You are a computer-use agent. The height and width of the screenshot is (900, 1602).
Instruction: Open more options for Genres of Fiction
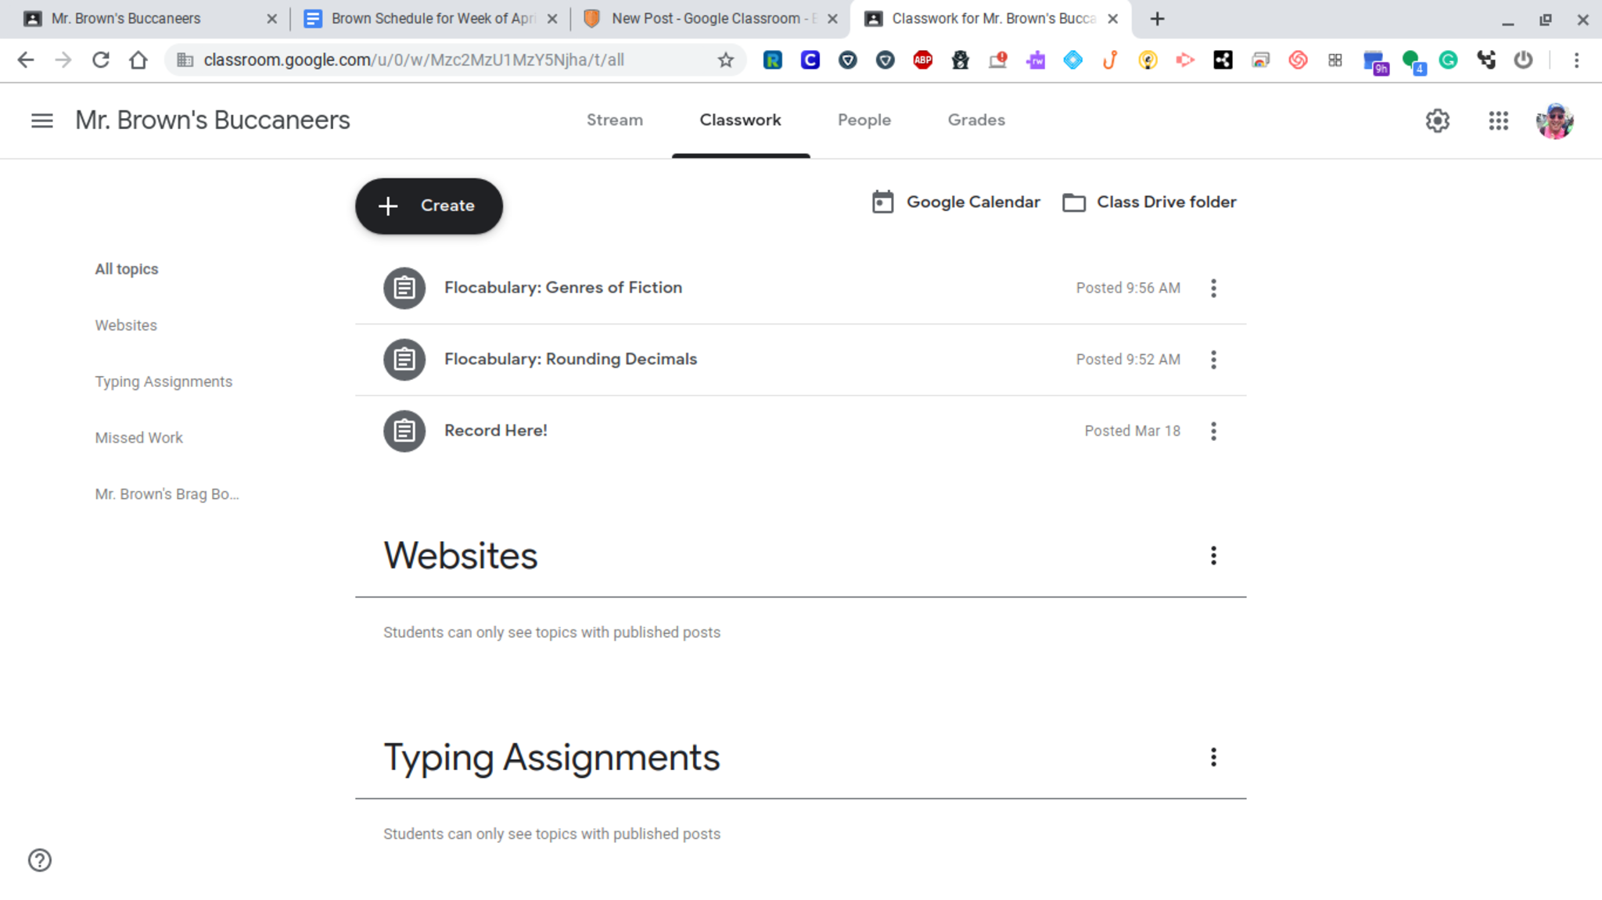coord(1213,288)
